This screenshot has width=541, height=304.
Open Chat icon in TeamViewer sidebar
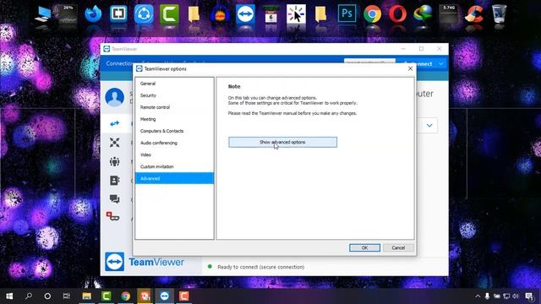115,199
